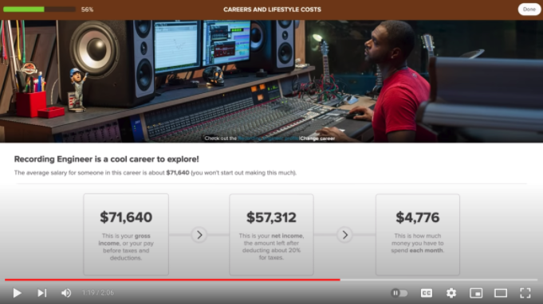Screen dimensions: 543x304
Task: Mute the video volume speaker icon
Action: pos(66,293)
